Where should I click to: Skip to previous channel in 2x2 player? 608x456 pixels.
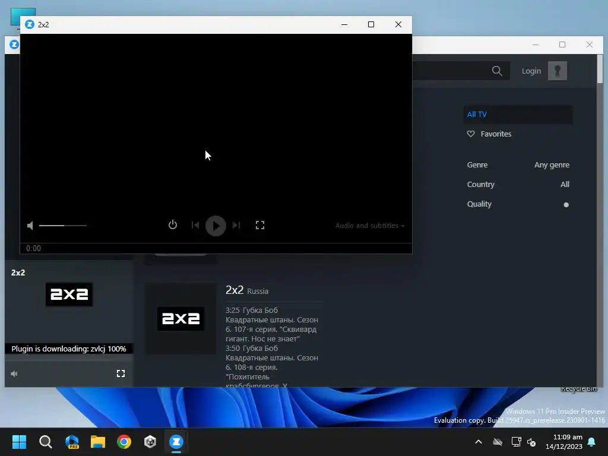pyautogui.click(x=195, y=225)
